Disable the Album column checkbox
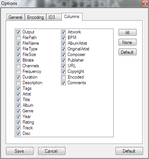 (x=18, y=105)
